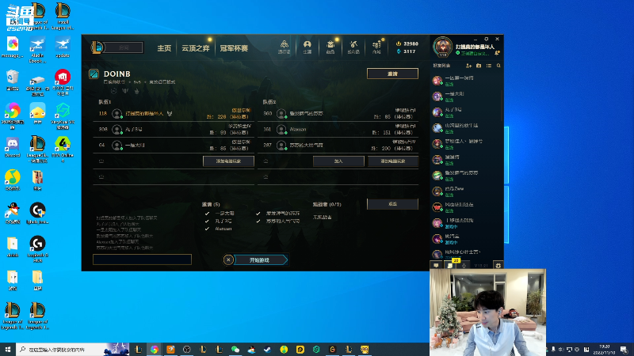Click the lobby chat input field

(143, 259)
